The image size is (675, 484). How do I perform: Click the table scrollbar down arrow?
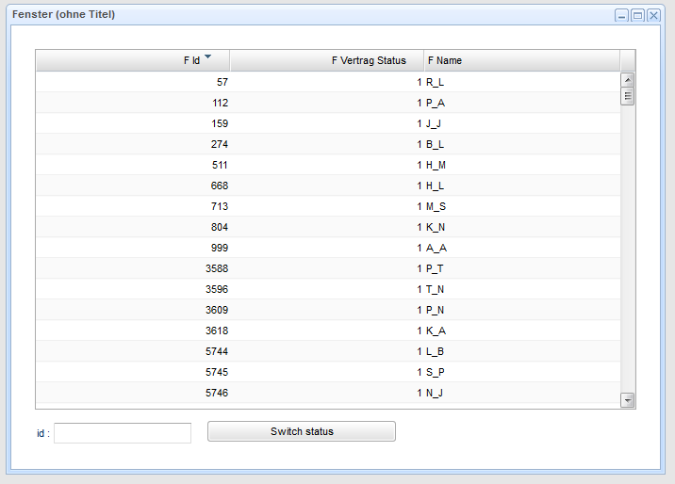[628, 401]
